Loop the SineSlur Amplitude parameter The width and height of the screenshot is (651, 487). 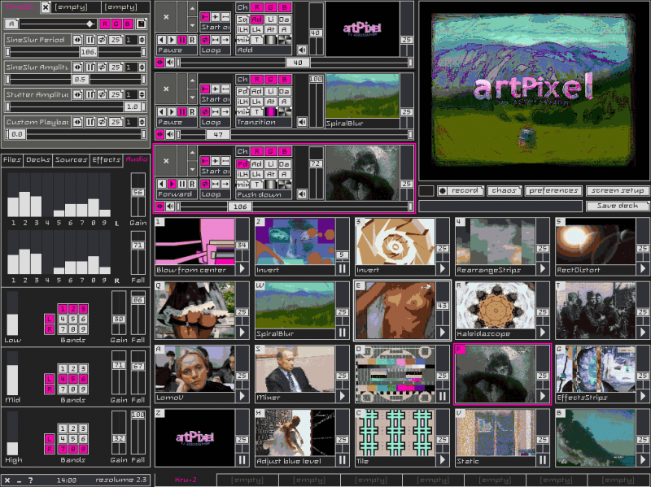pos(102,67)
